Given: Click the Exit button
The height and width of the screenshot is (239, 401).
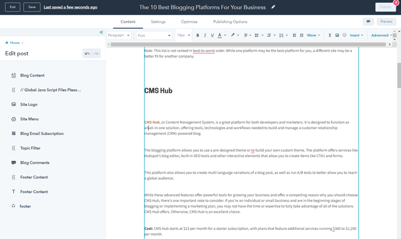Looking at the screenshot, I should point(13,7).
